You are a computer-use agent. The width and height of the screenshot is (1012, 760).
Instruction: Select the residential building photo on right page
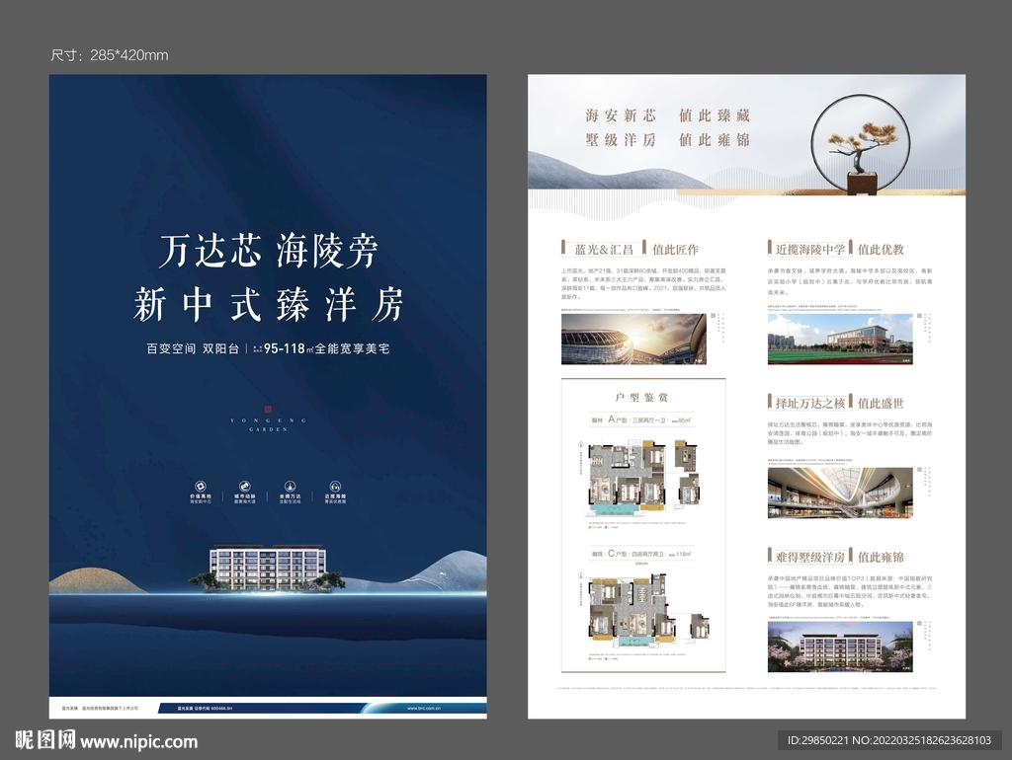coord(840,646)
